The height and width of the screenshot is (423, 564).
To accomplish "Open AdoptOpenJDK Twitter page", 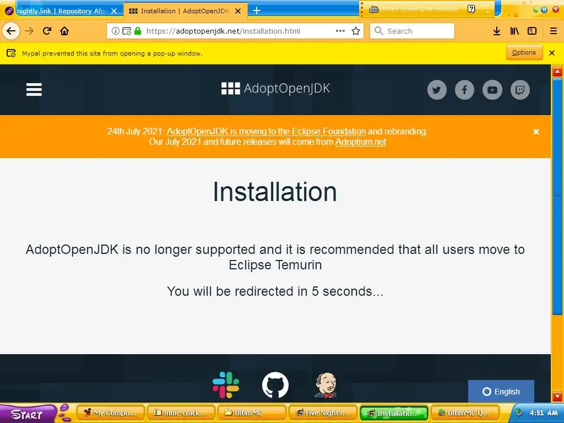I will (x=437, y=90).
